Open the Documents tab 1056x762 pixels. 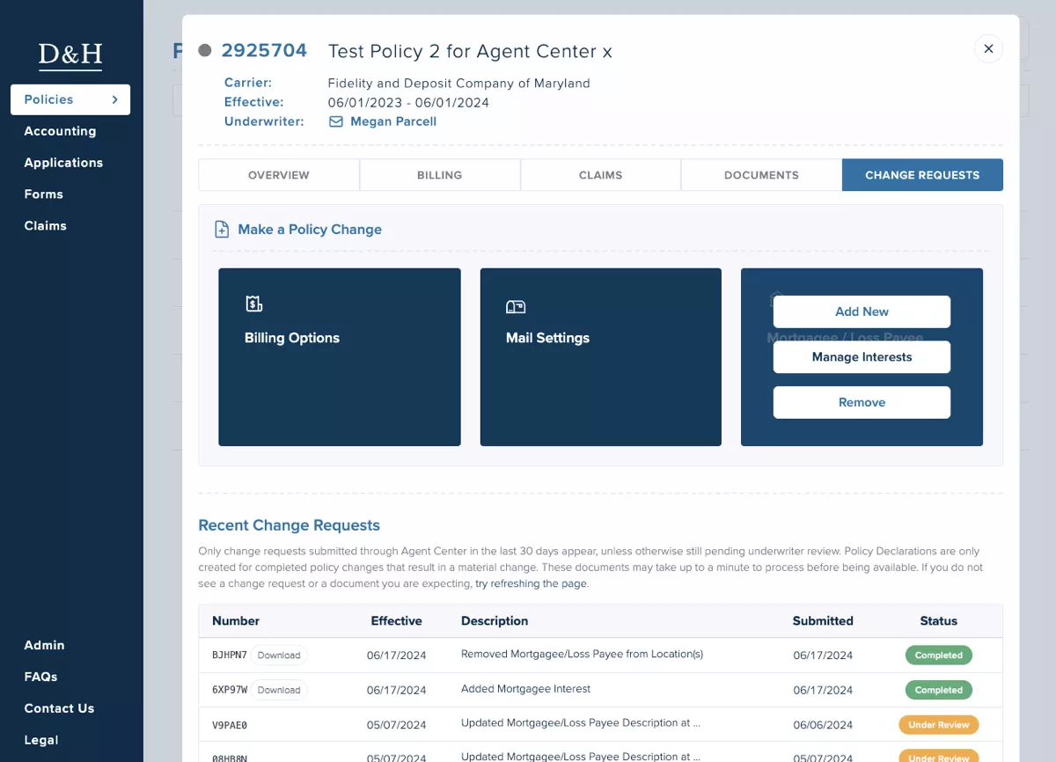pyautogui.click(x=760, y=175)
